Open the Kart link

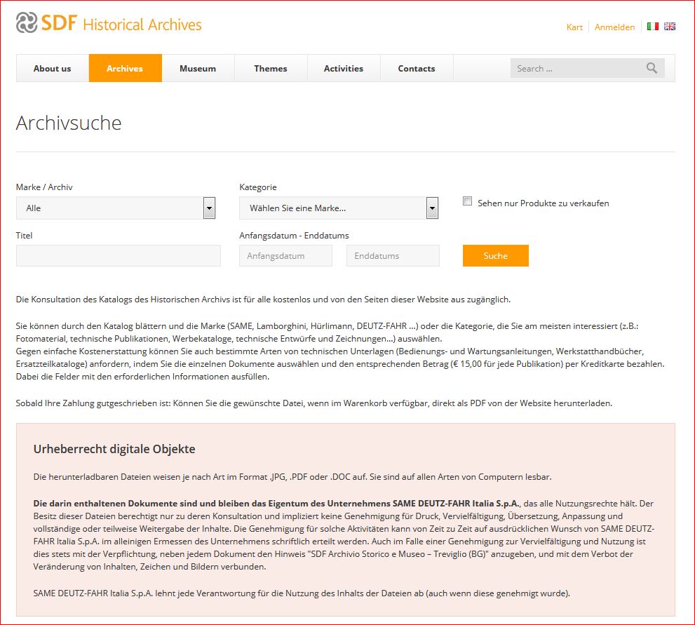(574, 27)
